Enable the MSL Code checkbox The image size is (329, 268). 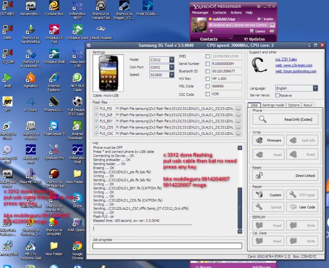(208, 86)
